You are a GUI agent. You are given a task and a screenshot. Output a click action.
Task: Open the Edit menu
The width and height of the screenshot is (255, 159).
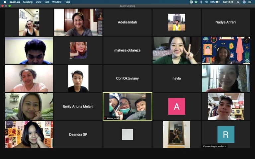pyautogui.click(x=47, y=2)
